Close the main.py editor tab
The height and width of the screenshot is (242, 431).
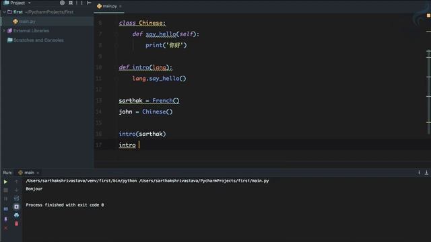(121, 6)
